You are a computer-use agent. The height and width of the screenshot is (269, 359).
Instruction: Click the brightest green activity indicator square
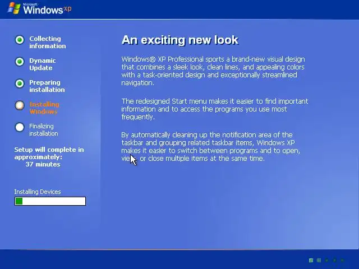click(x=311, y=260)
